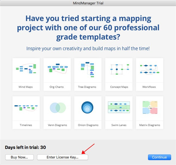The image size is (176, 165).
Task: Pick the Concept Maps template illustration
Action: click(x=120, y=69)
